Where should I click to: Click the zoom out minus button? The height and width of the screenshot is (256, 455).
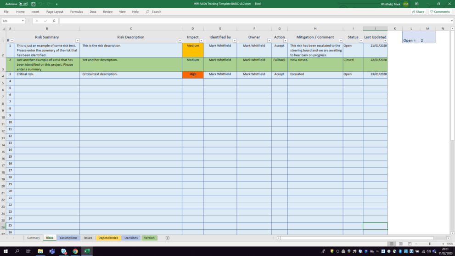[416, 244]
